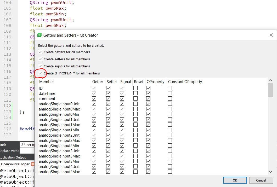
Task: Click the Qt Creator logo icon in dialog title
Action: coord(39,35)
